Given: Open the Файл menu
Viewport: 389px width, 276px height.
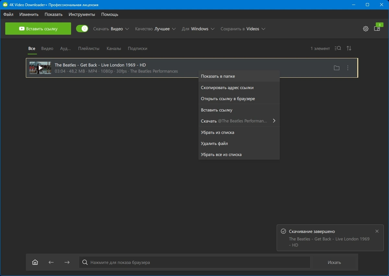Looking at the screenshot, I should click(8, 14).
